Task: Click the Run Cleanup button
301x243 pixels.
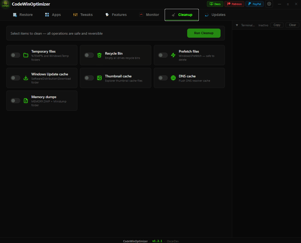Action: pos(204,33)
